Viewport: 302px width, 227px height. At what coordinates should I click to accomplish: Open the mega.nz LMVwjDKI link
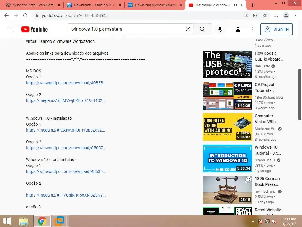tap(66, 100)
